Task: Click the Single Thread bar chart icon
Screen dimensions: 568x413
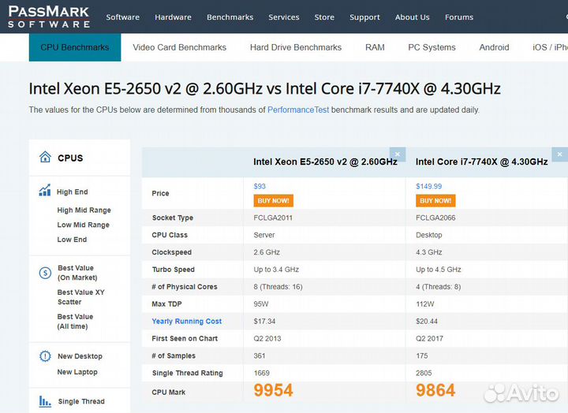Action: tap(45, 401)
